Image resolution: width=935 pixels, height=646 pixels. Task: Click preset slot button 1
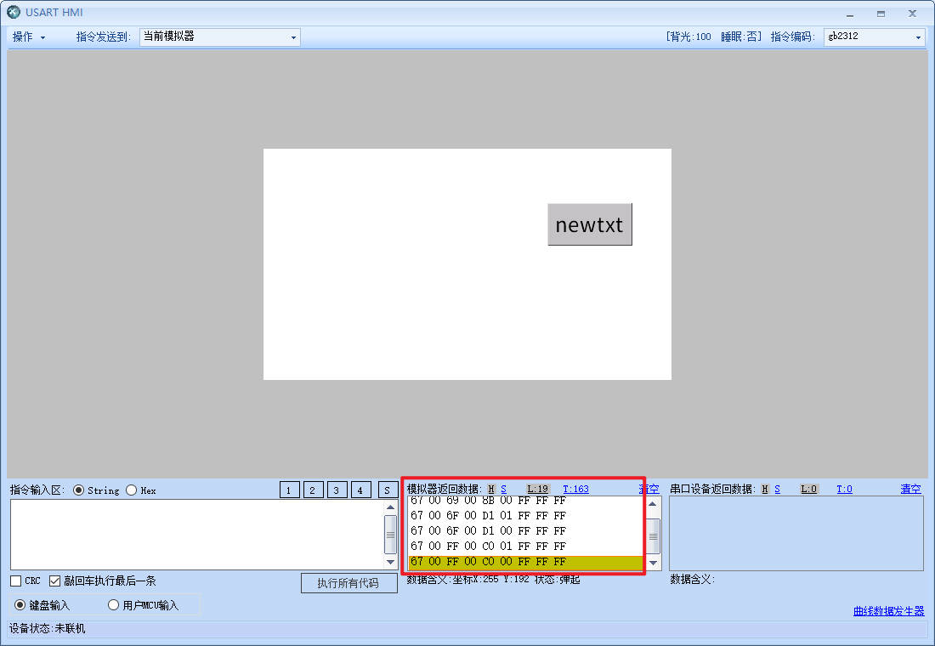click(290, 490)
